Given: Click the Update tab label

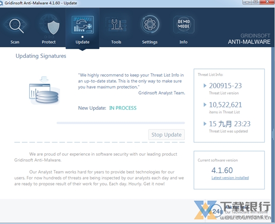Looking at the screenshot, I should pos(82,42).
